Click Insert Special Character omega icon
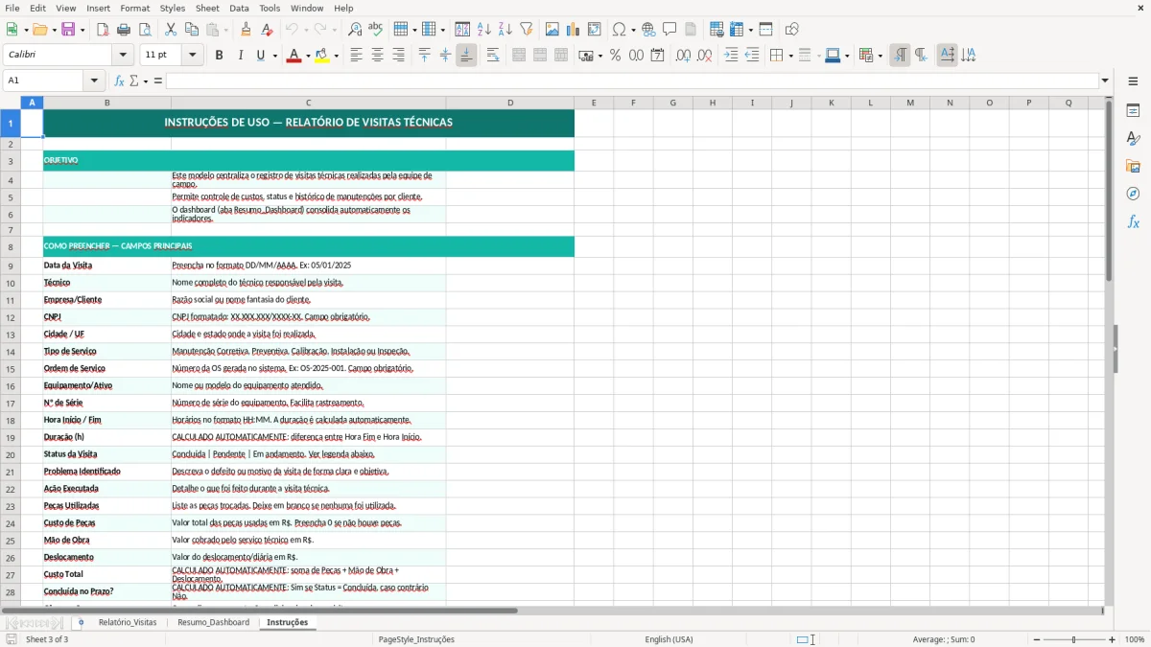The height and width of the screenshot is (647, 1151). (619, 30)
